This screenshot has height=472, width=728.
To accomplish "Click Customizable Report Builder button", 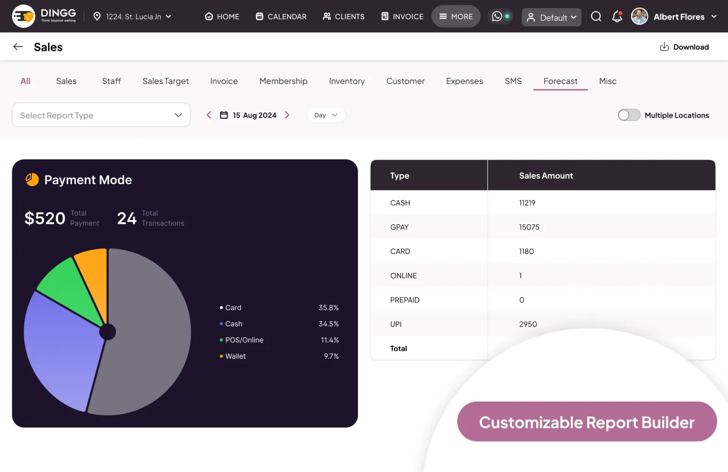I will coord(587,422).
